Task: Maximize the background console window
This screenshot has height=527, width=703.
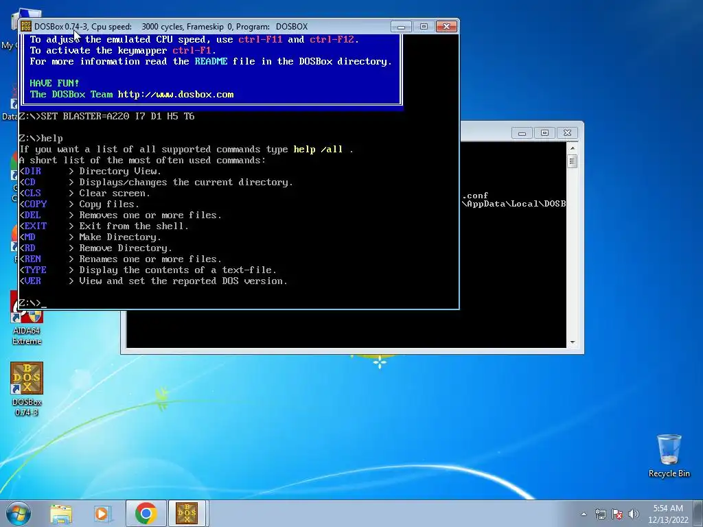Action: (x=544, y=133)
